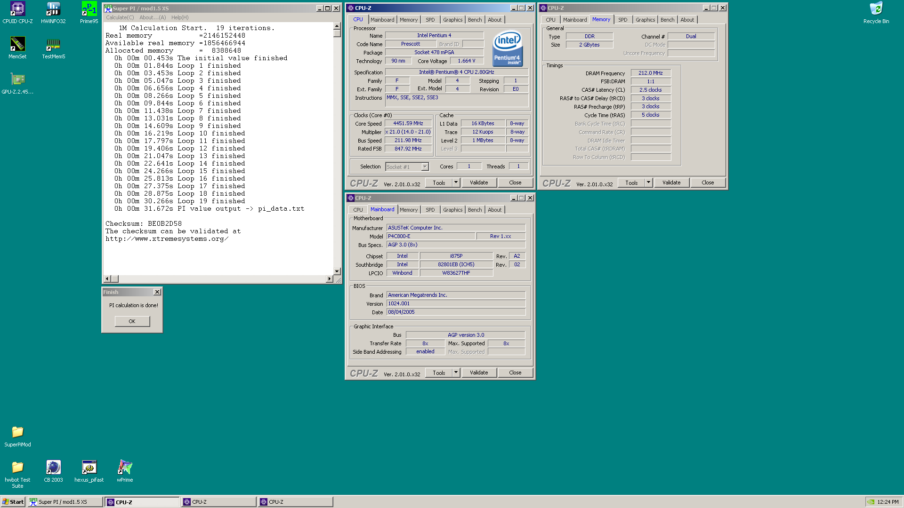Click the Super PI vertical scrollbar up arrow

[337, 26]
